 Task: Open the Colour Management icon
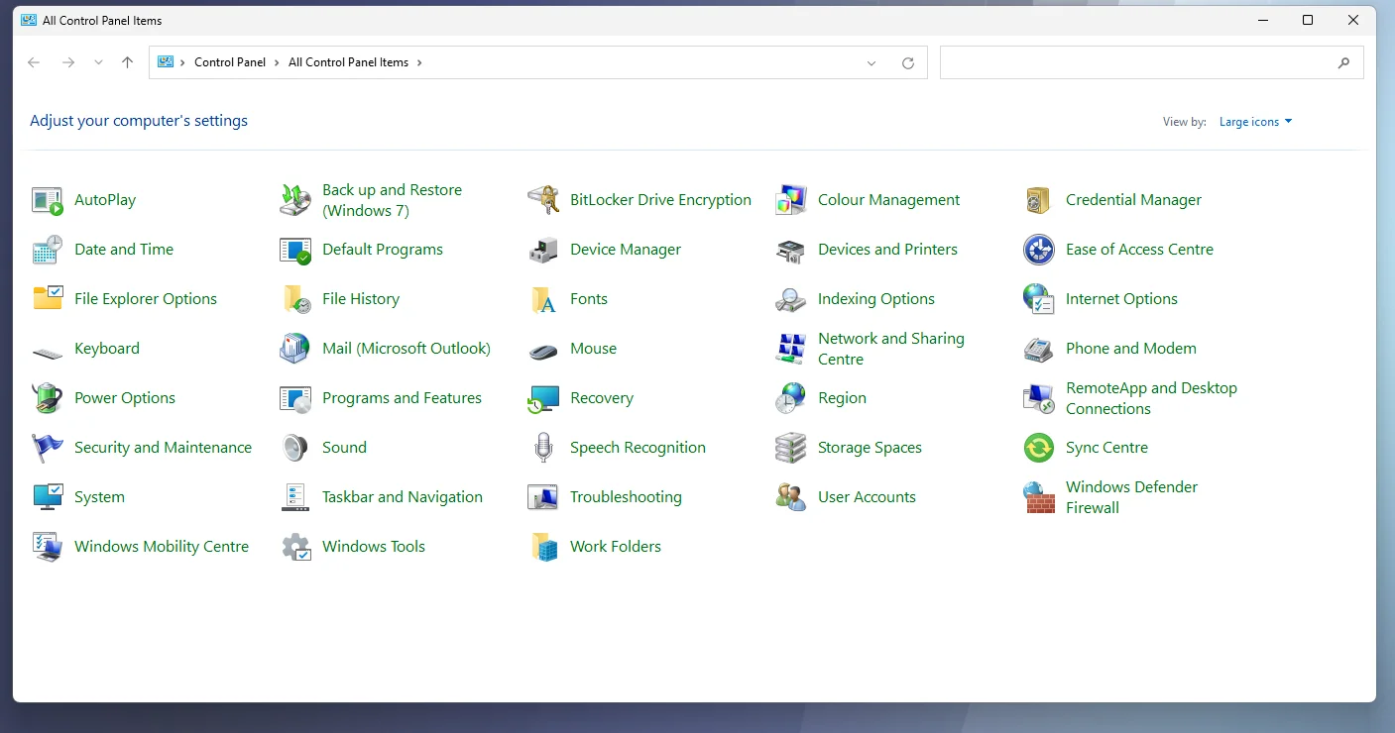[791, 200]
